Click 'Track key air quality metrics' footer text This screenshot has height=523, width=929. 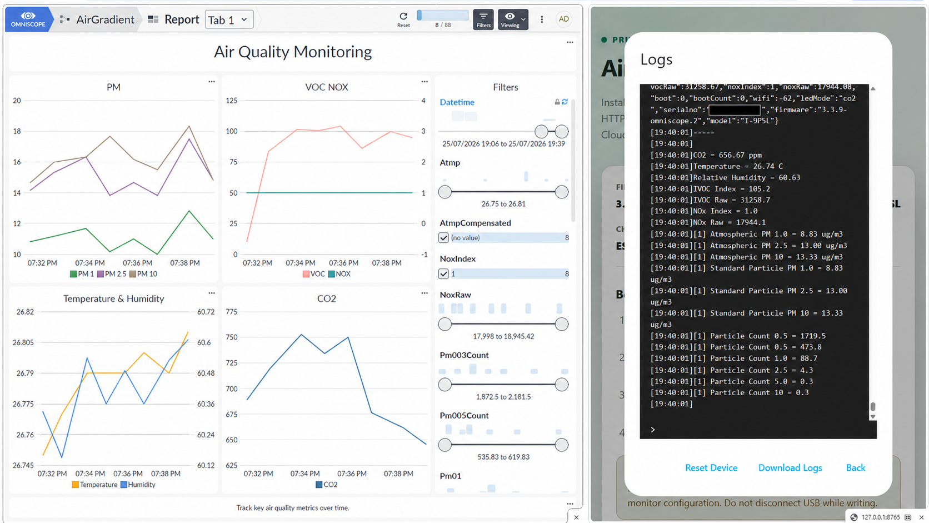pyautogui.click(x=293, y=508)
